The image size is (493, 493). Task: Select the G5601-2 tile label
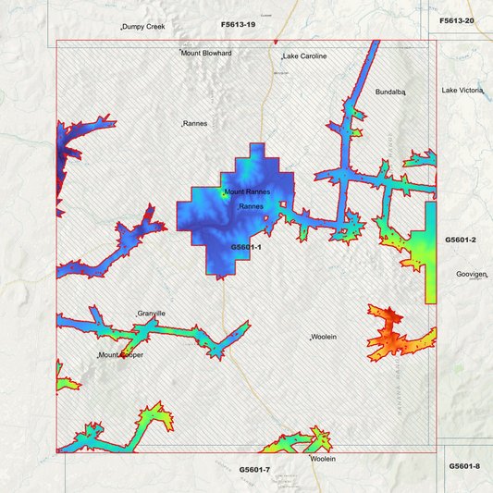pos(461,240)
